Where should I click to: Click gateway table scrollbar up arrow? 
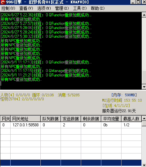[144, 118]
